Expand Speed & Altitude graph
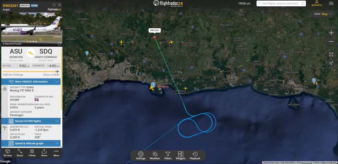This screenshot has width=338, height=164. (31, 143)
